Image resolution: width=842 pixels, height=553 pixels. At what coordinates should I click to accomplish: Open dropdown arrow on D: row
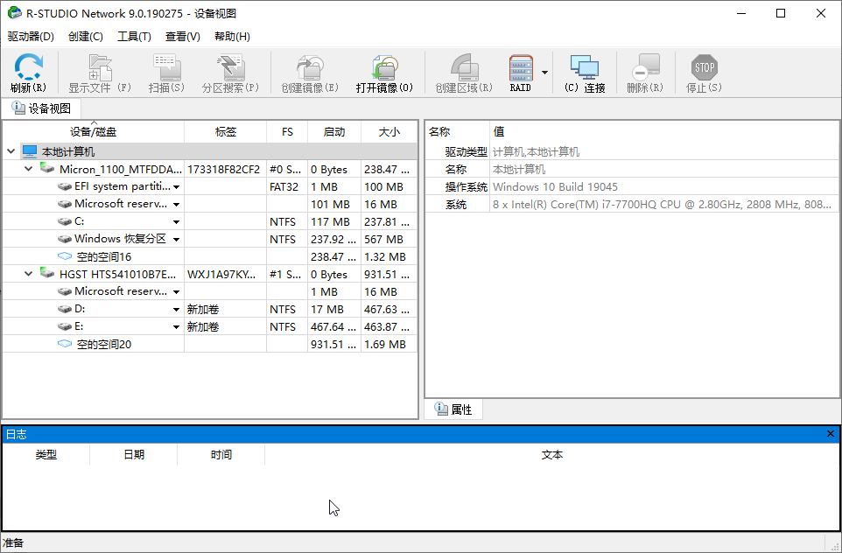pyautogui.click(x=176, y=310)
